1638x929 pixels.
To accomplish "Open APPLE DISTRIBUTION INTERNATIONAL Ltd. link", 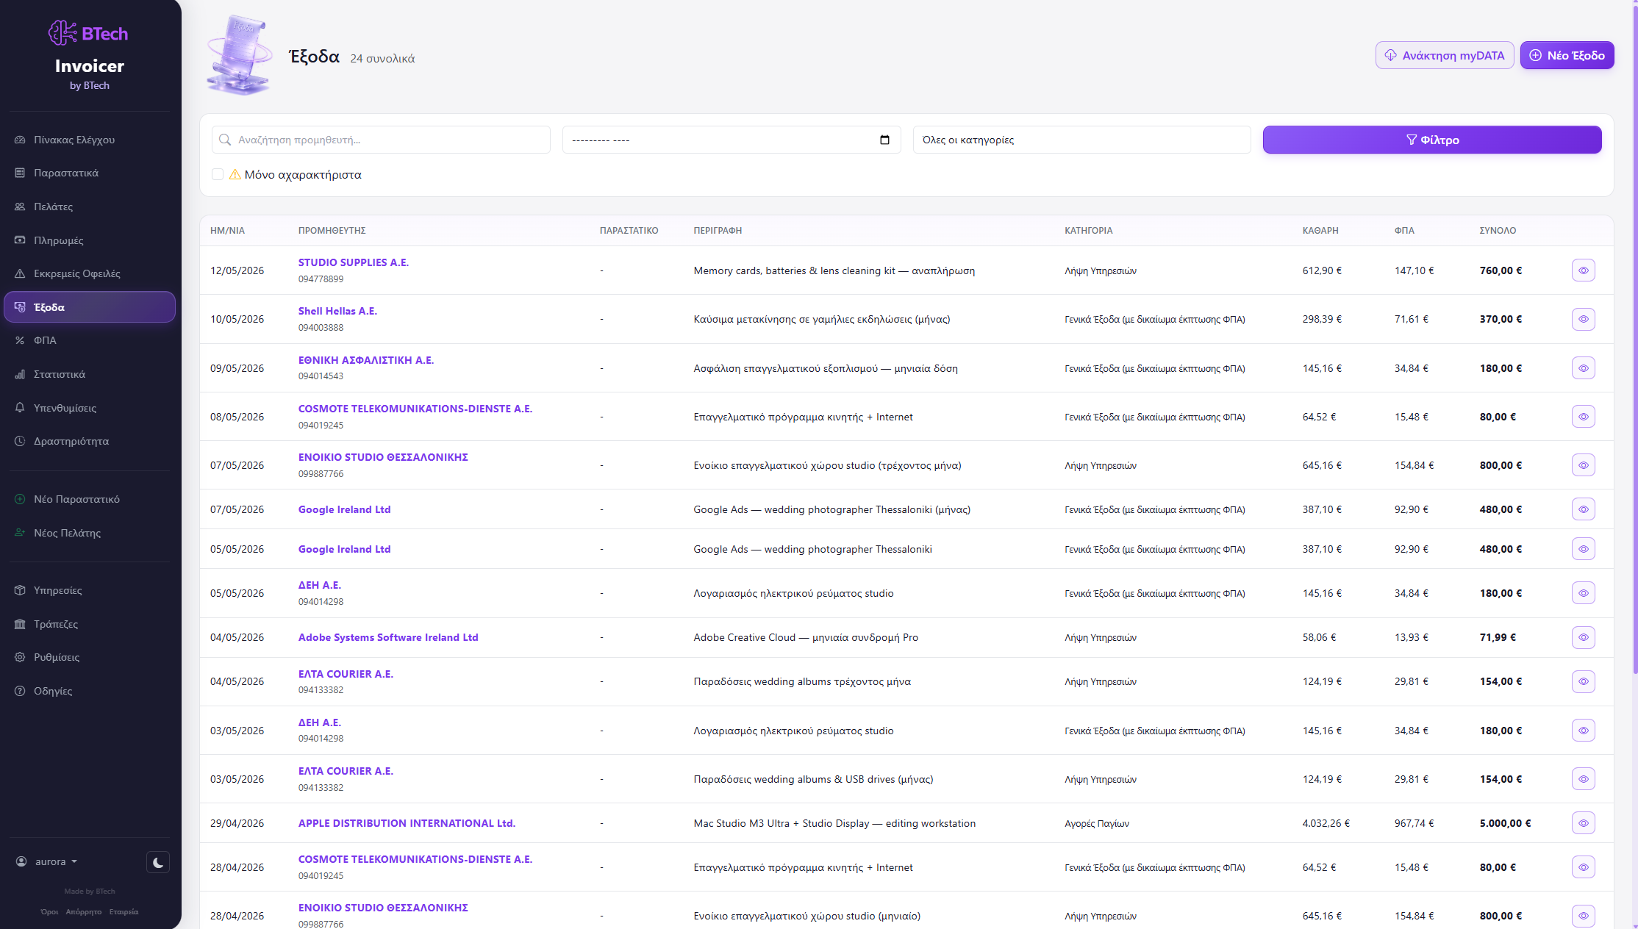I will [x=407, y=823].
